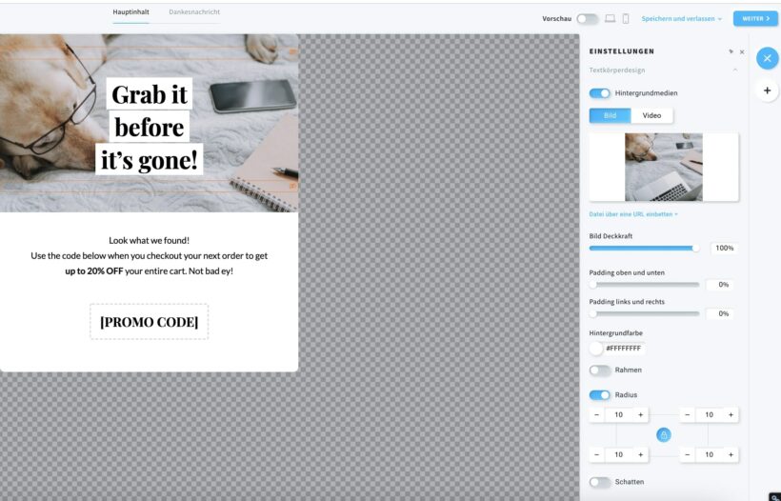Click the top-right radius value 10
Screen dimensions: 781x501
(710, 415)
